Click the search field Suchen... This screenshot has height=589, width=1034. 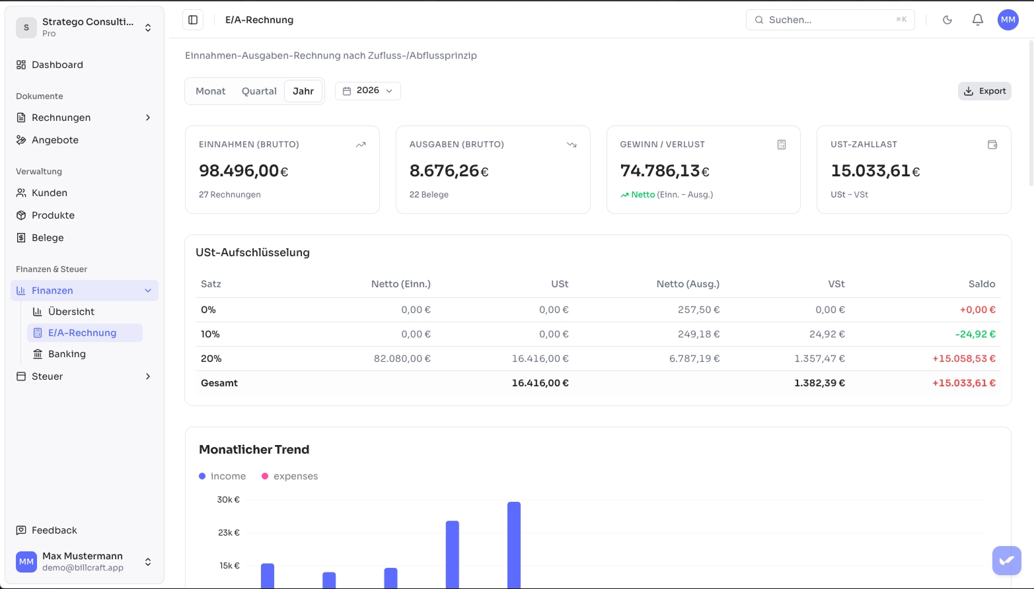pos(831,20)
